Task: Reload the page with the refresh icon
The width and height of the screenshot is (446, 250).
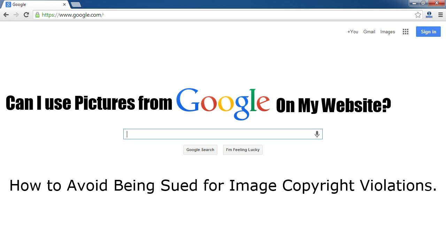Action: [26, 15]
